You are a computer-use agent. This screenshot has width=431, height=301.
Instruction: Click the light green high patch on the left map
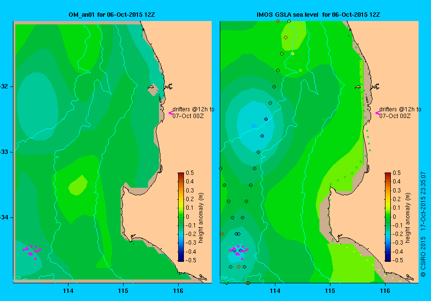78,185
